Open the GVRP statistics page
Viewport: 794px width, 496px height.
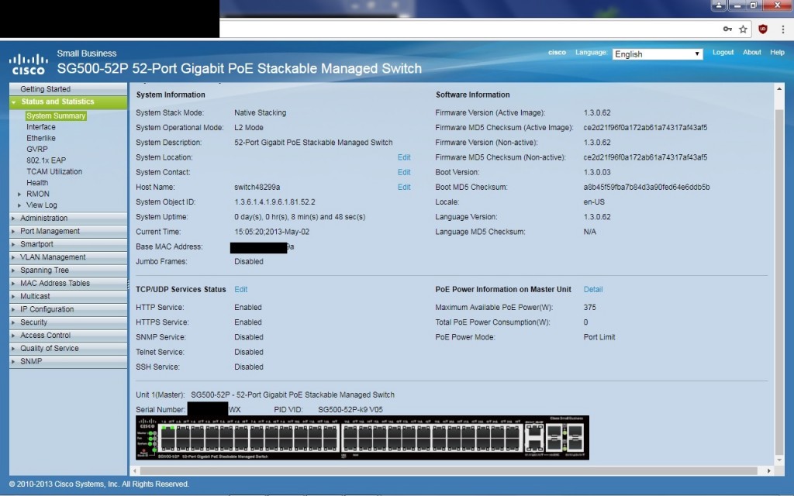(37, 150)
